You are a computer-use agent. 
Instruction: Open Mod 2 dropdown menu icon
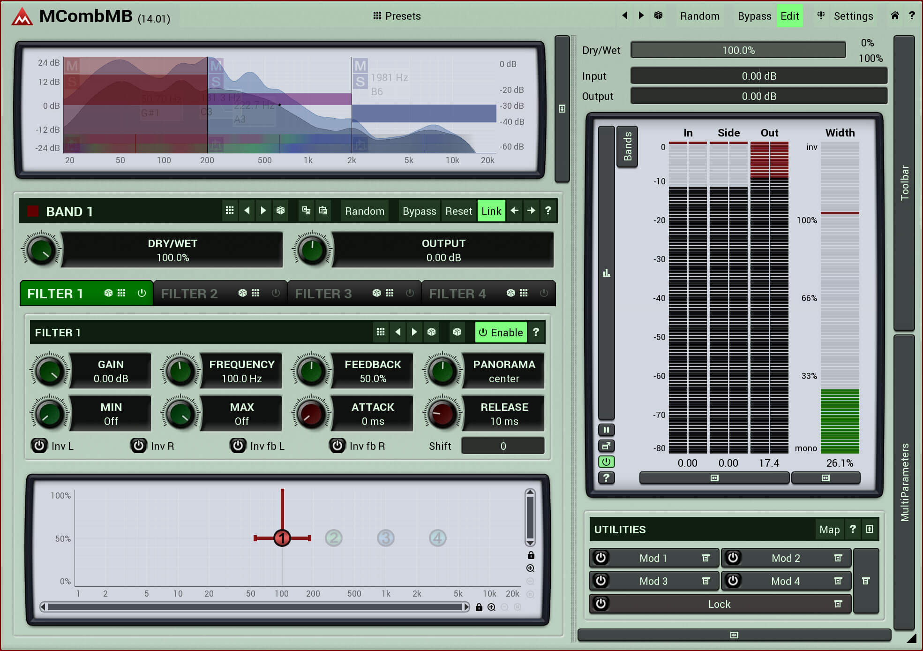click(x=838, y=558)
